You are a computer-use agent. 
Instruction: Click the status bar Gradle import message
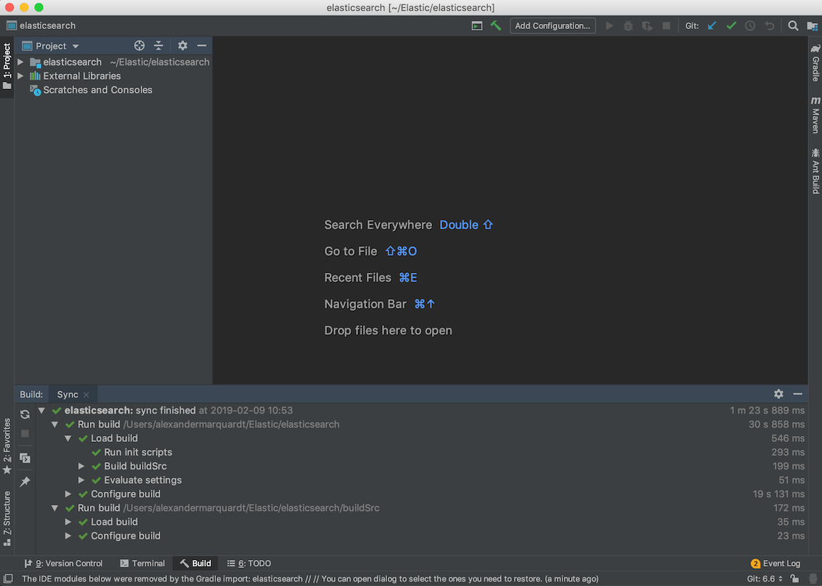310,579
